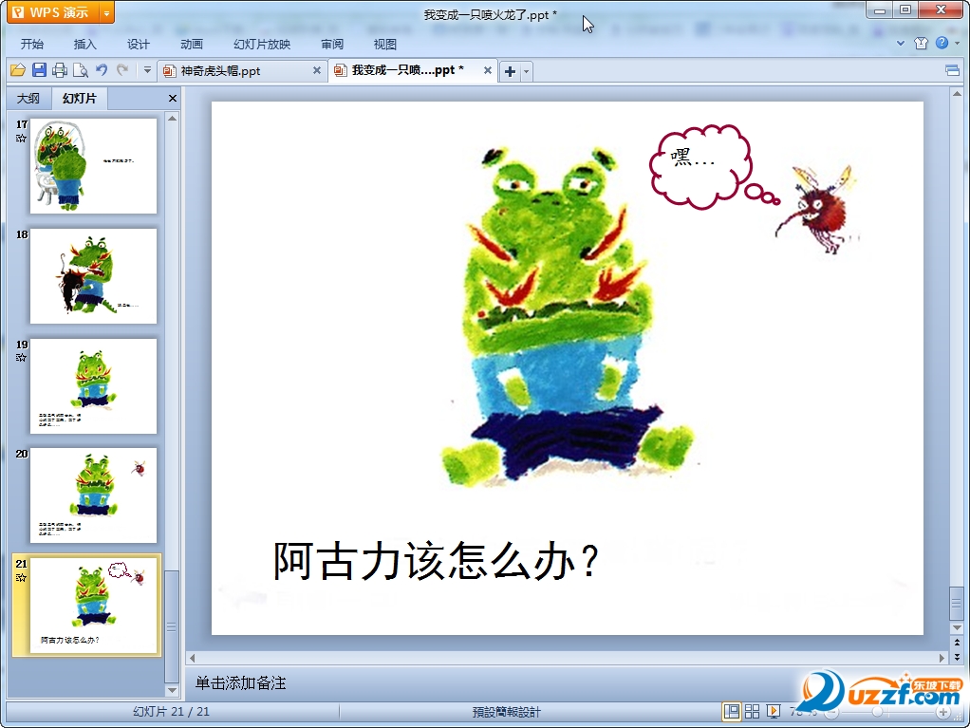Click the Open folder icon in quick toolbar
The width and height of the screenshot is (970, 728).
(18, 70)
